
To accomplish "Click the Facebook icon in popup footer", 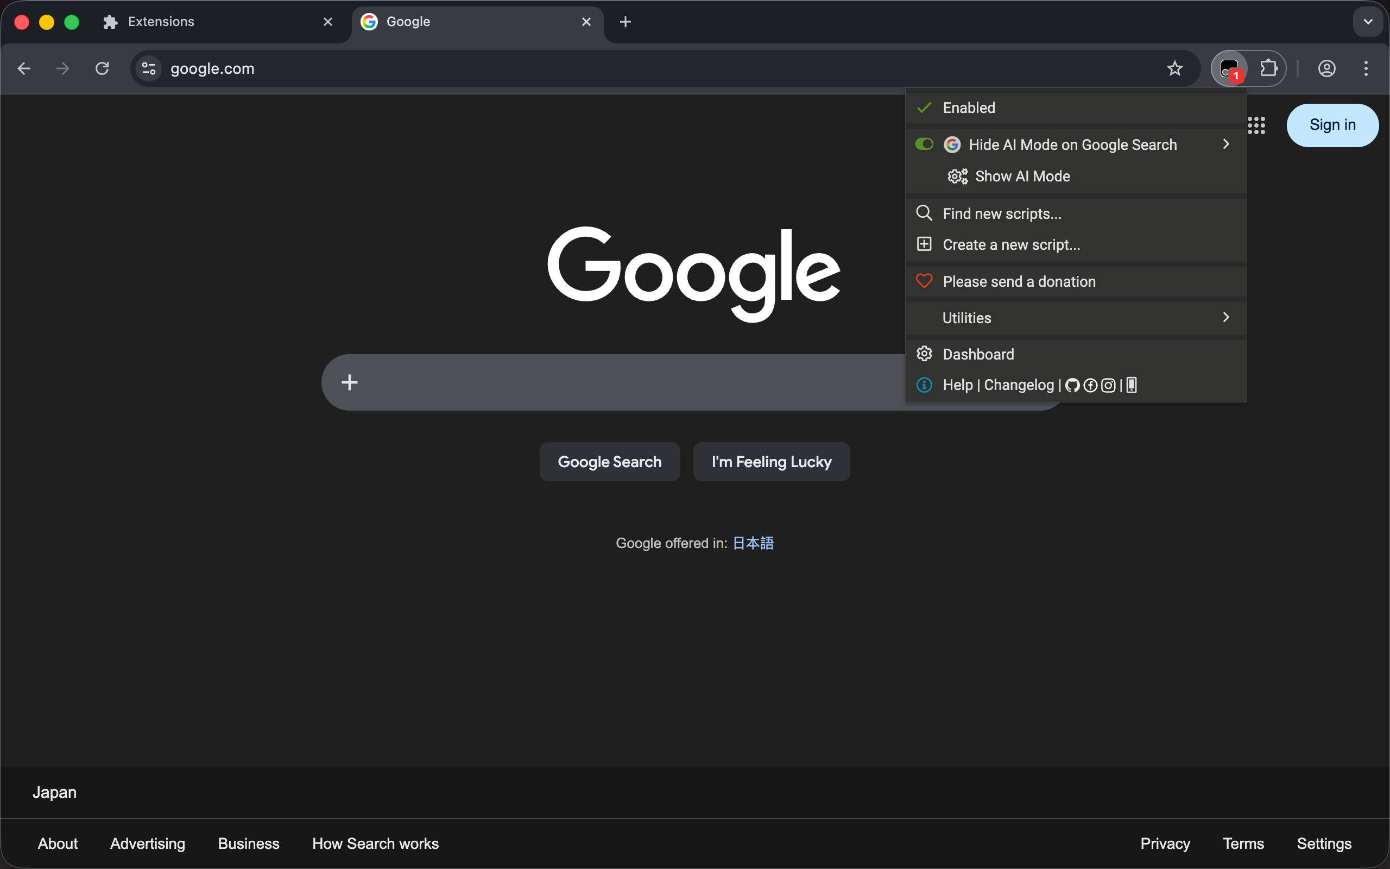I will (x=1090, y=386).
